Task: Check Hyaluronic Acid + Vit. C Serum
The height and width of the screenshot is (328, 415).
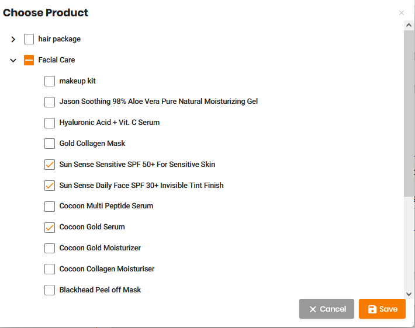Action: pos(50,123)
